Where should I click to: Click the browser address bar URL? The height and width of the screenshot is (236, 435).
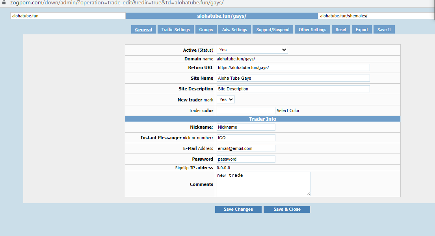click(117, 3)
